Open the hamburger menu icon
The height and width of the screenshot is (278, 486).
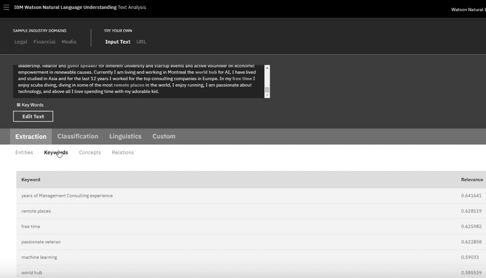(6, 7)
